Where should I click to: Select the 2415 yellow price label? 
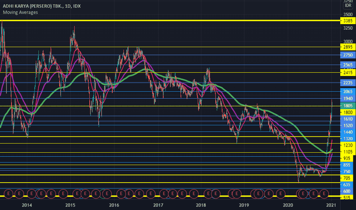coord(348,73)
